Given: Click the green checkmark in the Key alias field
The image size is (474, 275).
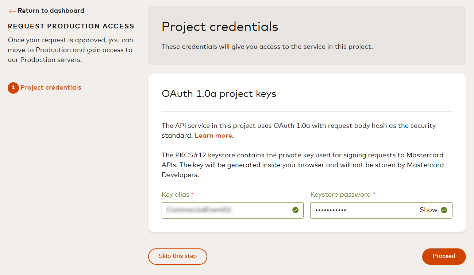Looking at the screenshot, I should (x=295, y=210).
